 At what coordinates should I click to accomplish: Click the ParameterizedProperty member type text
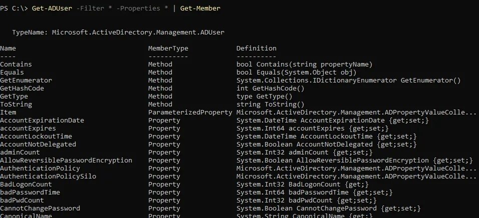tap(190, 112)
